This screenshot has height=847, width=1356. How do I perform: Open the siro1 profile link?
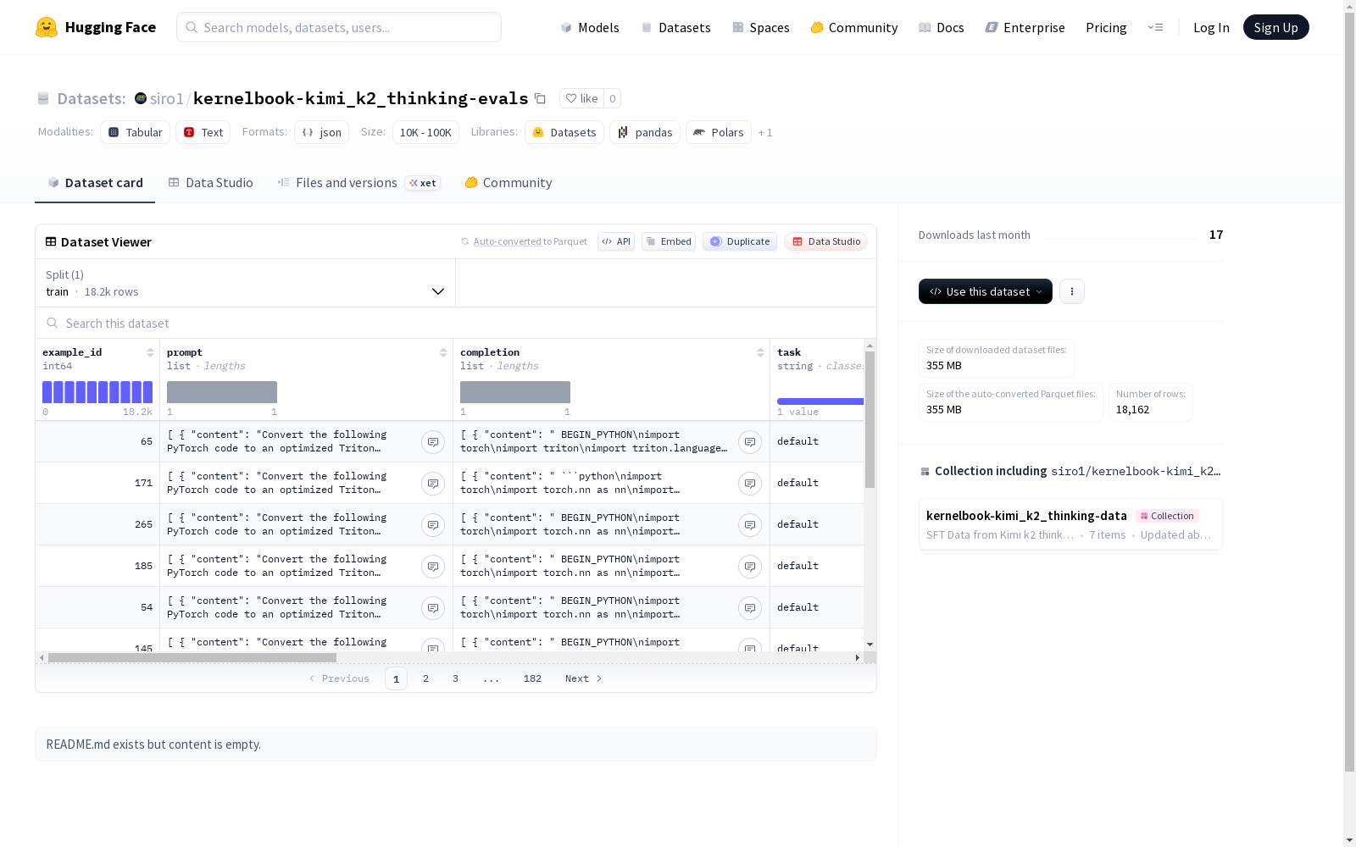(166, 98)
